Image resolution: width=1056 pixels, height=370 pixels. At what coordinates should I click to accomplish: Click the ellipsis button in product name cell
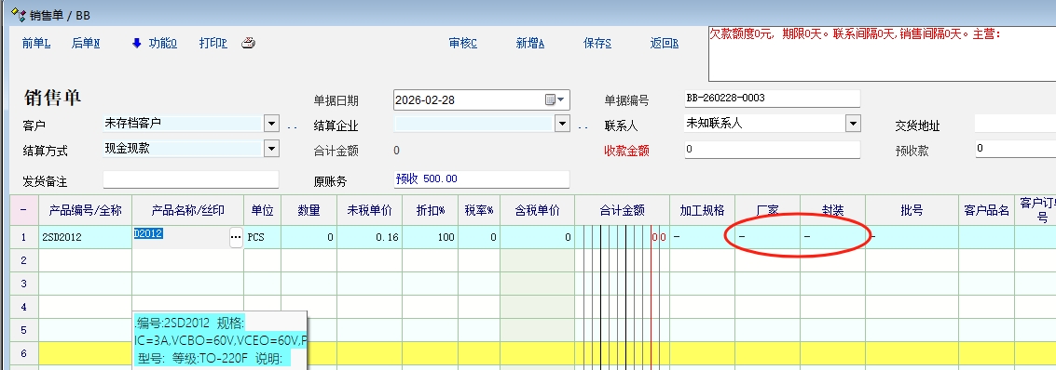[x=236, y=237]
